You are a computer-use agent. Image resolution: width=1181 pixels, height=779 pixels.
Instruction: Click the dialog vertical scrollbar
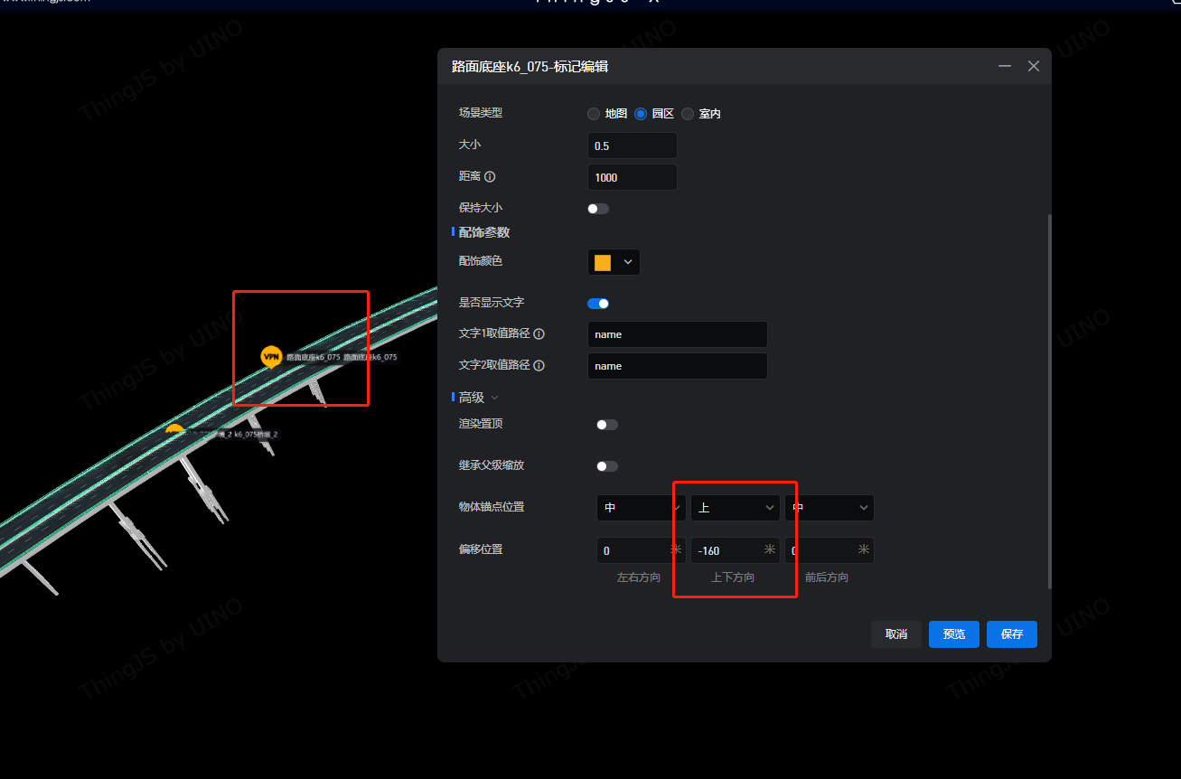tap(1048, 402)
